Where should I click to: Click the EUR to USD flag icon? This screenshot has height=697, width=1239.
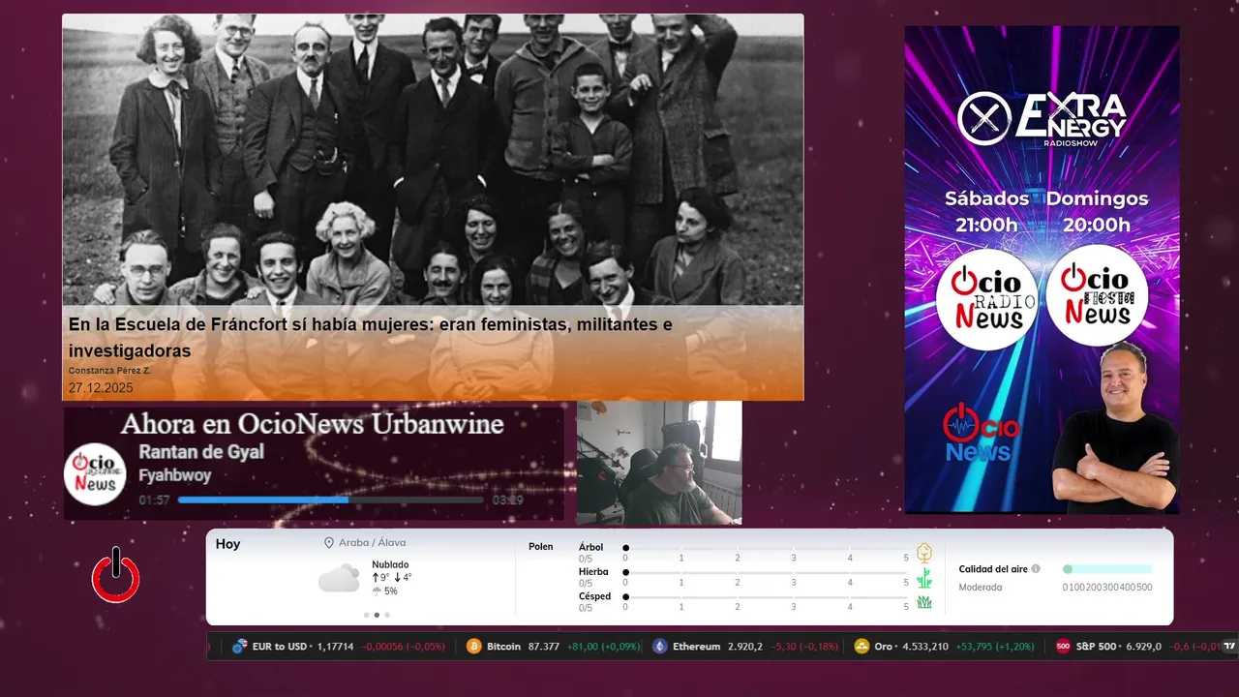click(x=239, y=646)
